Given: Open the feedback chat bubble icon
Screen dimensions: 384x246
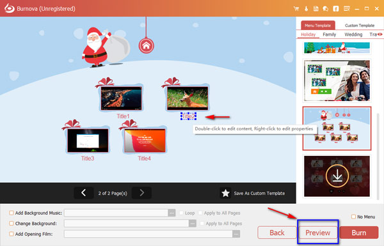Looking at the screenshot, I should coord(326,9).
